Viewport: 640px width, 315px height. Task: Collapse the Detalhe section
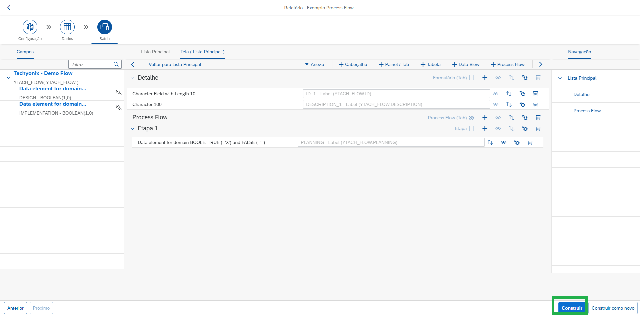pos(132,78)
